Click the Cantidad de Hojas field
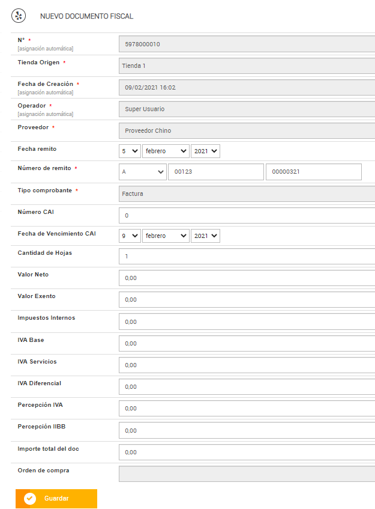This screenshot has width=375, height=509. (x=247, y=257)
